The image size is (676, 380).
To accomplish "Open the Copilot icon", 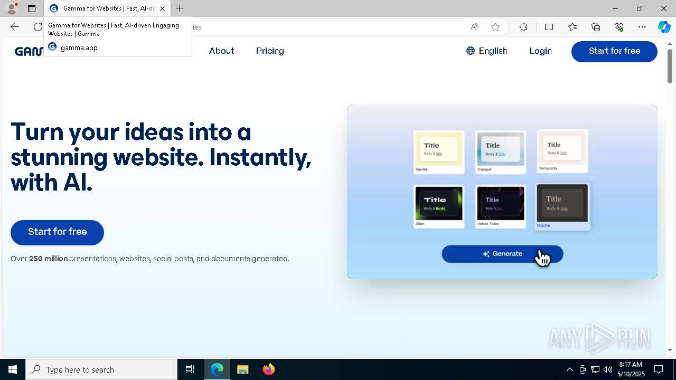I will point(664,27).
